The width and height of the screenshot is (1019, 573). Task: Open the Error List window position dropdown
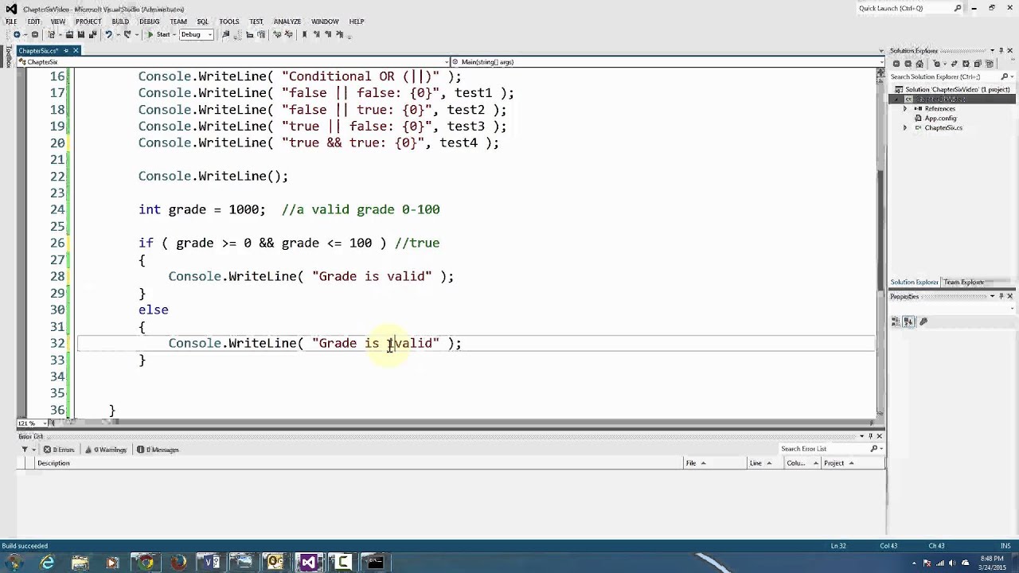[x=861, y=436]
